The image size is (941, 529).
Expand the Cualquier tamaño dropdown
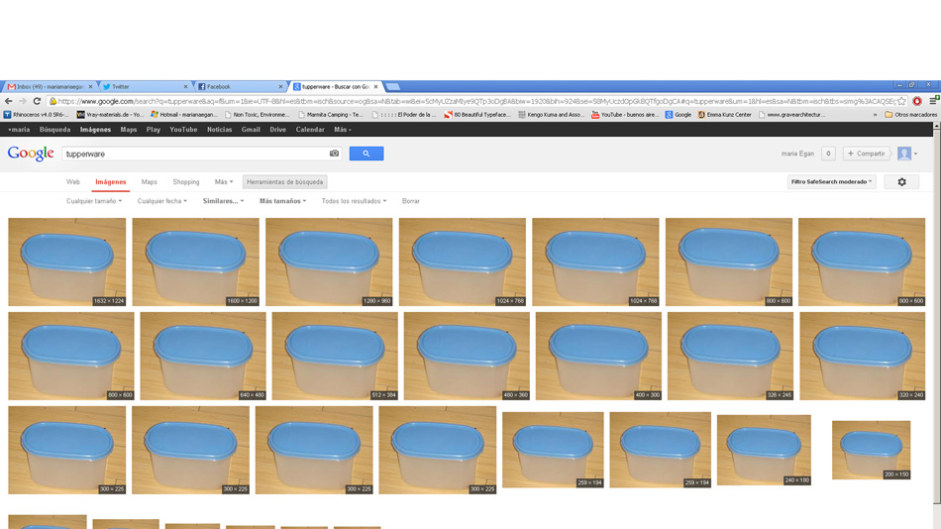point(94,201)
